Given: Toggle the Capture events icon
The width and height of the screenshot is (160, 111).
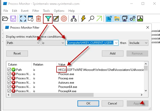Looking at the screenshot, I should point(23,19).
